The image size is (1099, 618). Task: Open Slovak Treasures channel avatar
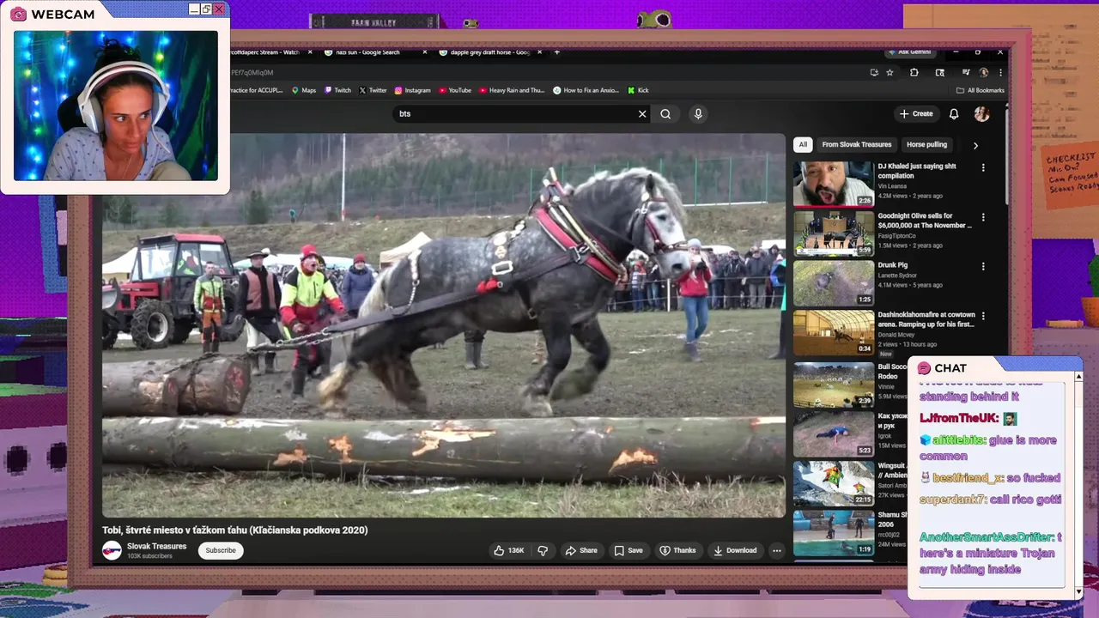click(x=112, y=550)
